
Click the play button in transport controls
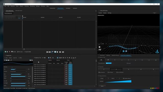click(x=57, y=52)
